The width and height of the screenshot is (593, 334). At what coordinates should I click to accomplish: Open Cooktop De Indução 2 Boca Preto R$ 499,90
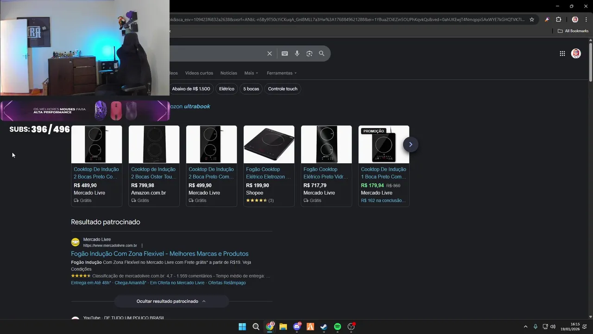(211, 173)
